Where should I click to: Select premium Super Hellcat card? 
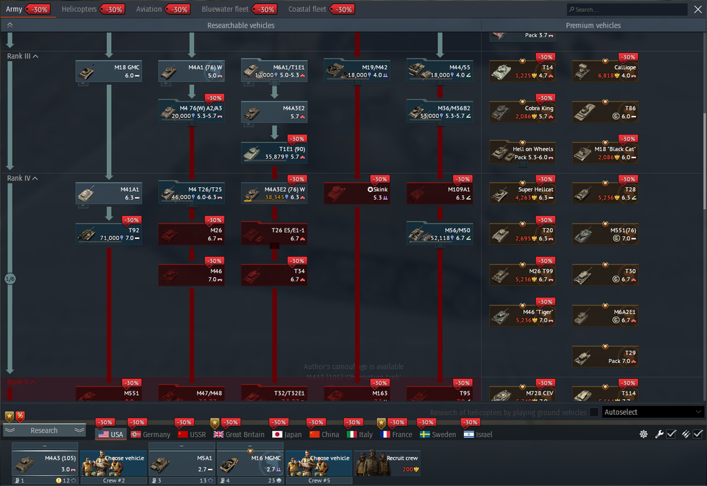523,193
